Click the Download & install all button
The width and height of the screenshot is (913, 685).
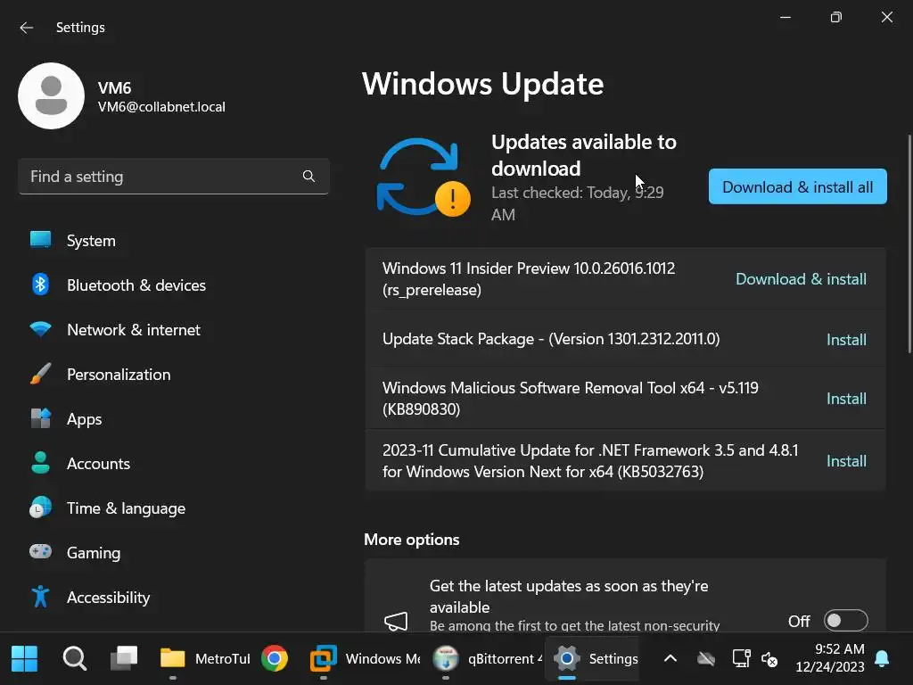click(x=797, y=186)
